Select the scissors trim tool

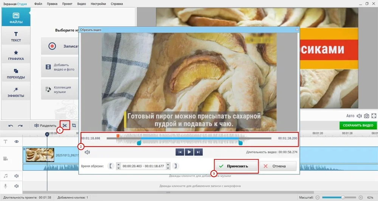(65, 125)
